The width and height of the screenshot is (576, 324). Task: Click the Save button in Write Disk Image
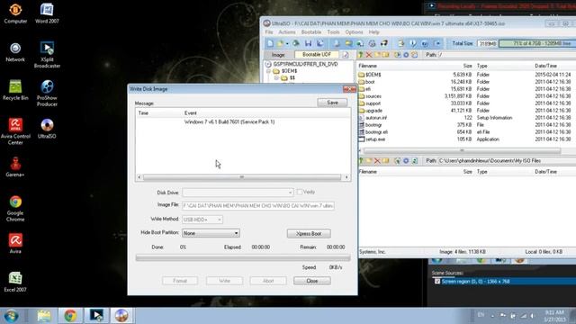[332, 103]
